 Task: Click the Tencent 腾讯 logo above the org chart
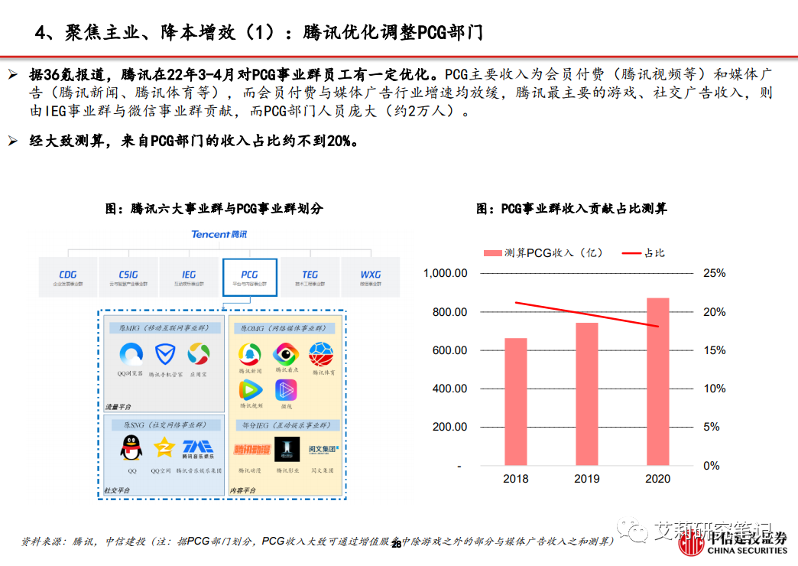point(219,234)
